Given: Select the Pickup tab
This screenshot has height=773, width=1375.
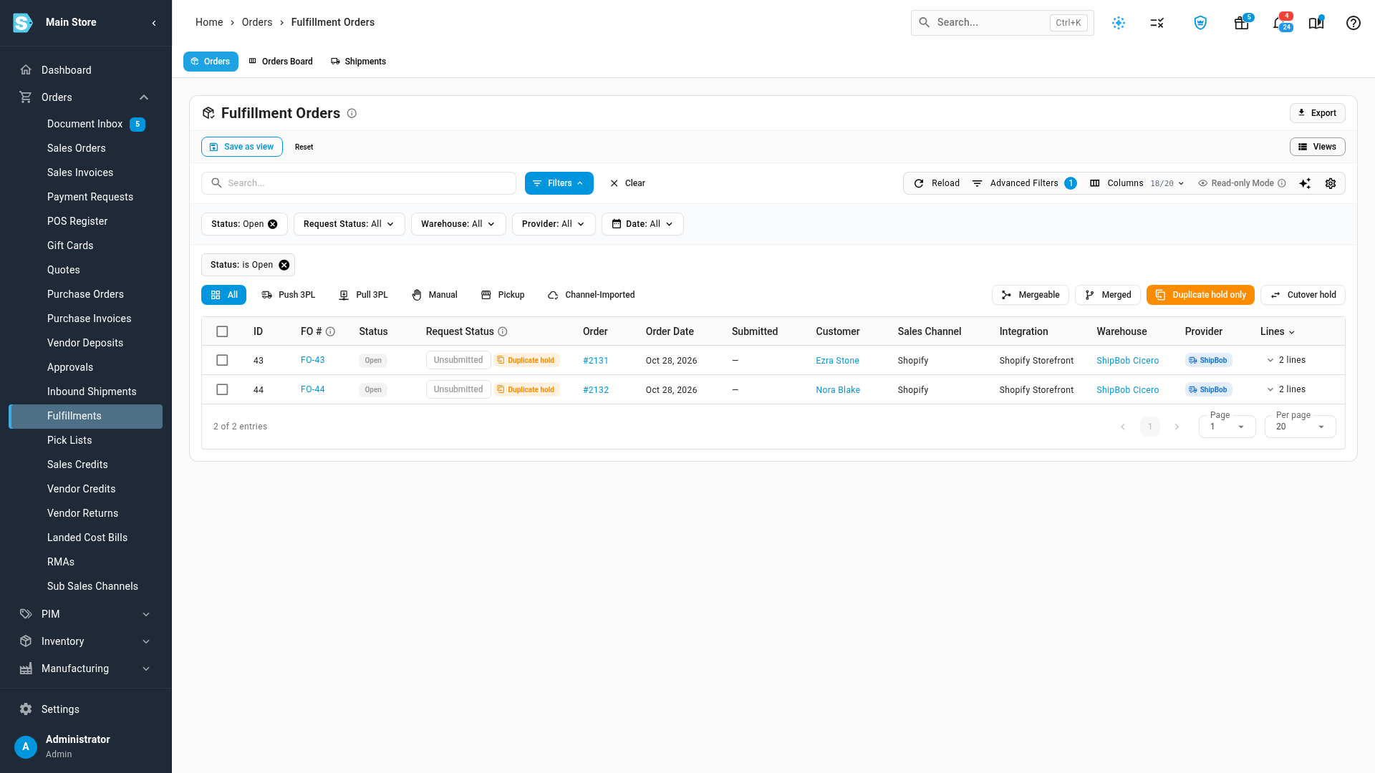Looking at the screenshot, I should (503, 295).
